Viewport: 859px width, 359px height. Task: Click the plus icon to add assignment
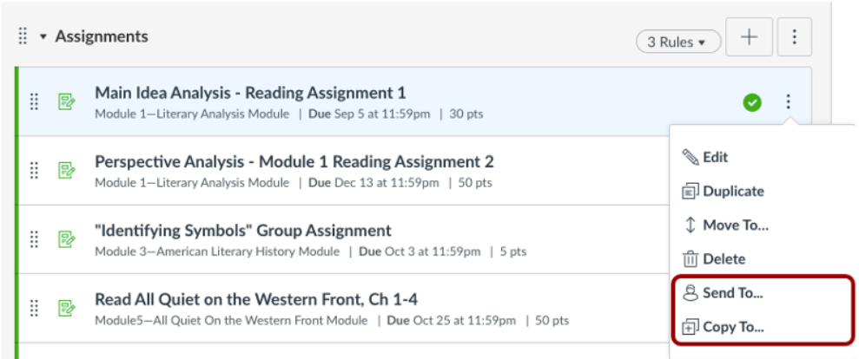point(749,36)
